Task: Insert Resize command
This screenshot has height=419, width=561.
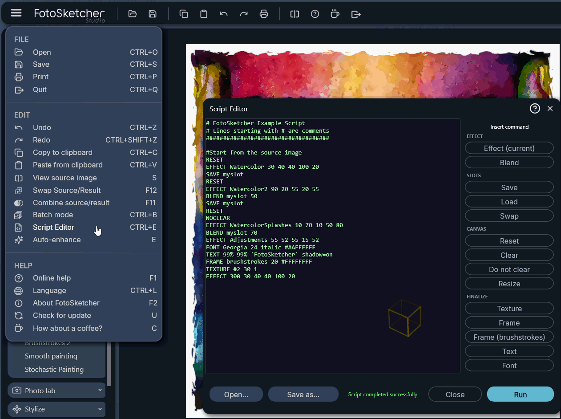Action: [x=509, y=284]
